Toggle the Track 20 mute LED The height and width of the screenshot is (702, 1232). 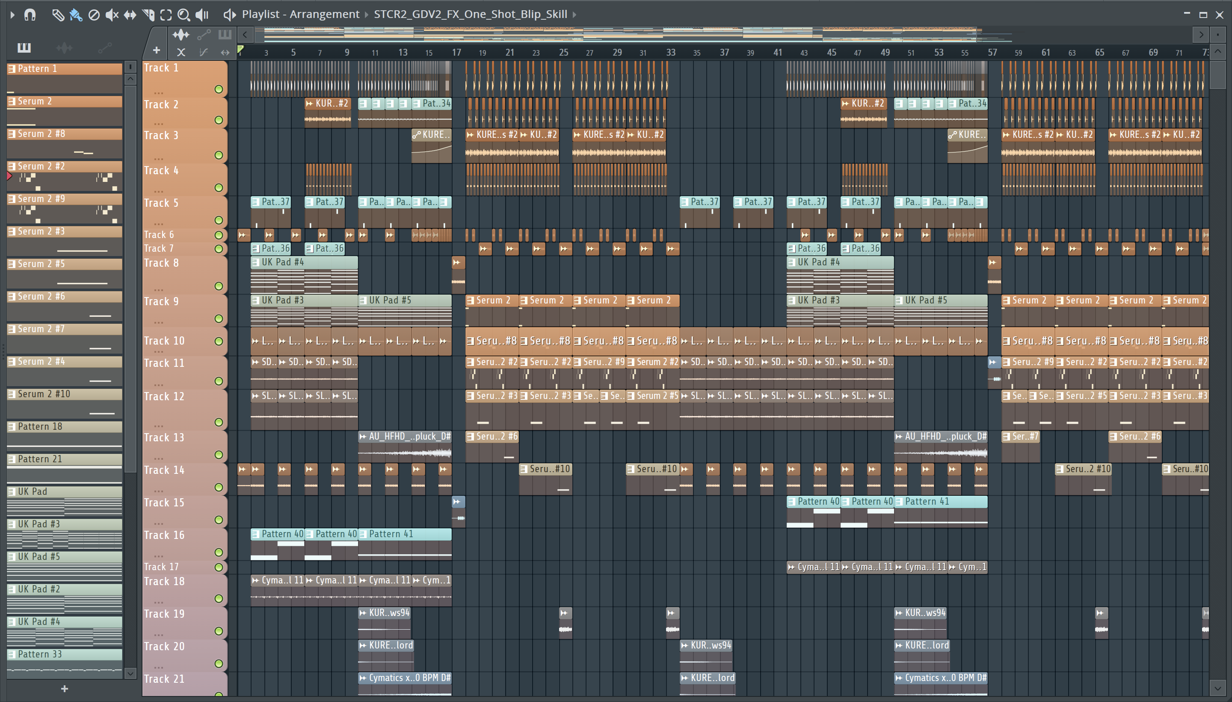tap(219, 664)
